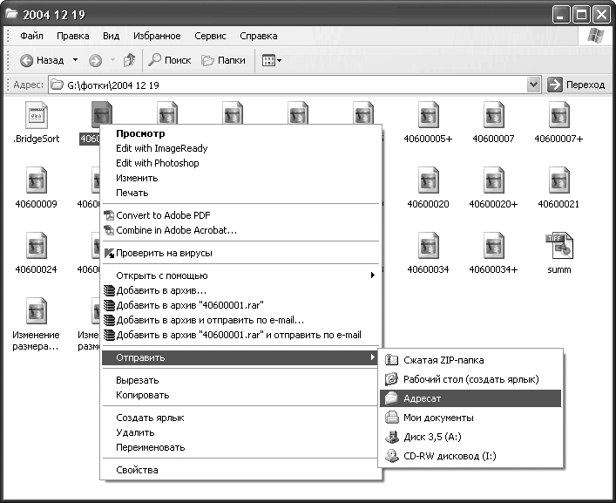Select the summ TIFF file icon
The image size is (616, 503).
(x=558, y=247)
